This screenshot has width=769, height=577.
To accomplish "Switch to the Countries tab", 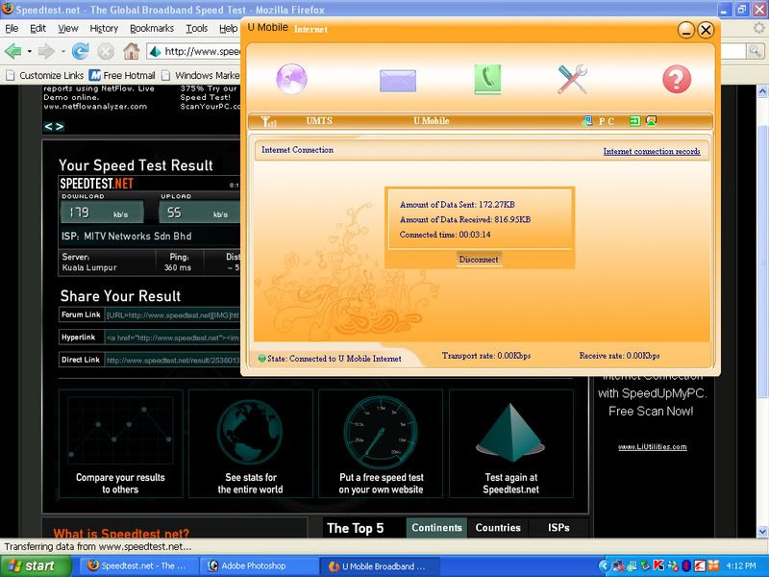I will point(498,527).
